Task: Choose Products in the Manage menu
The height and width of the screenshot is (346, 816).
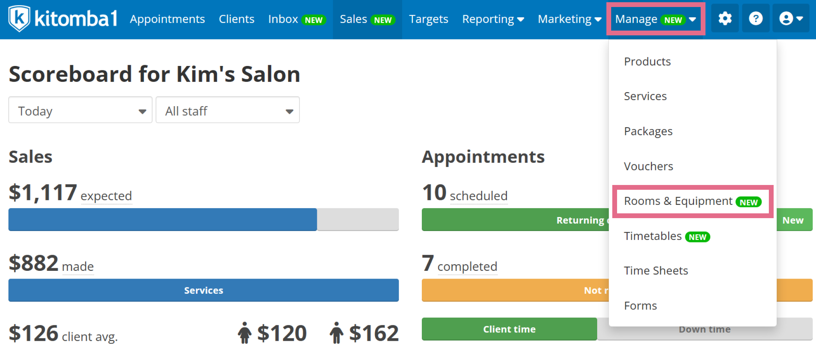Action: 647,62
